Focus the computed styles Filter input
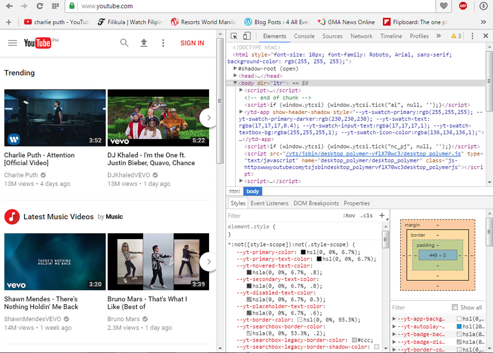The width and height of the screenshot is (493, 353). (x=420, y=308)
